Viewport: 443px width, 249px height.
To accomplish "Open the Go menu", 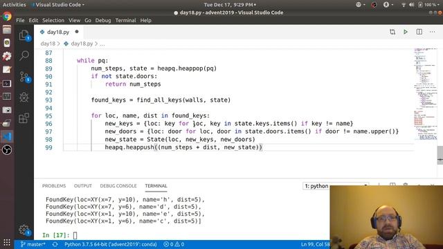I will point(88,20).
